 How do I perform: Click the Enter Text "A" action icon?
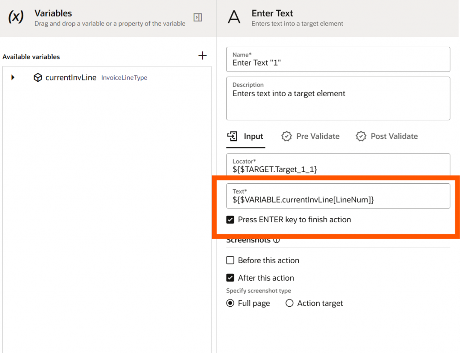(x=234, y=18)
